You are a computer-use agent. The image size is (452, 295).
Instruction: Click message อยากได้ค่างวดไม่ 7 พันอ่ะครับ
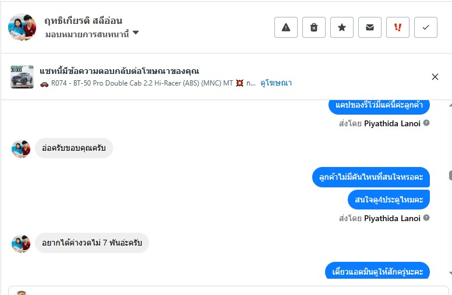[92, 243]
